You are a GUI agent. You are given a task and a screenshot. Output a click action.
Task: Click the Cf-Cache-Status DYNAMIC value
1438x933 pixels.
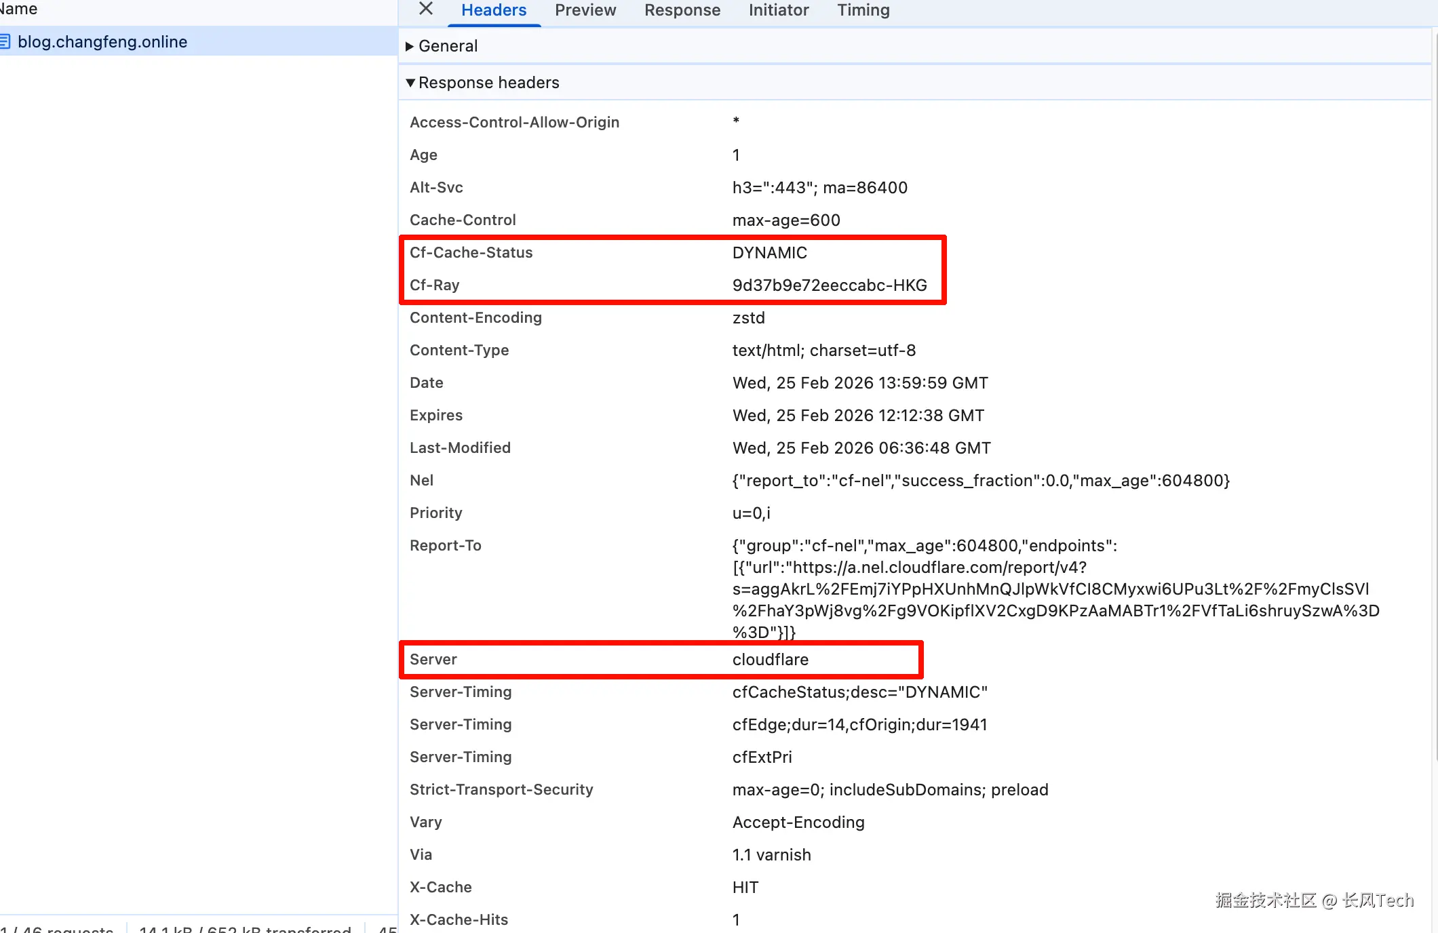pyautogui.click(x=769, y=253)
